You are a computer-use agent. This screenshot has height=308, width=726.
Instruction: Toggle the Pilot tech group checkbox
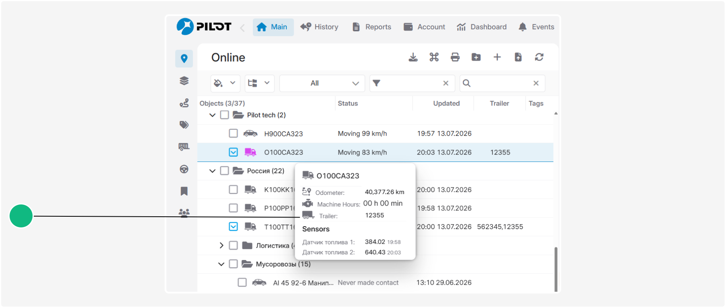point(225,115)
